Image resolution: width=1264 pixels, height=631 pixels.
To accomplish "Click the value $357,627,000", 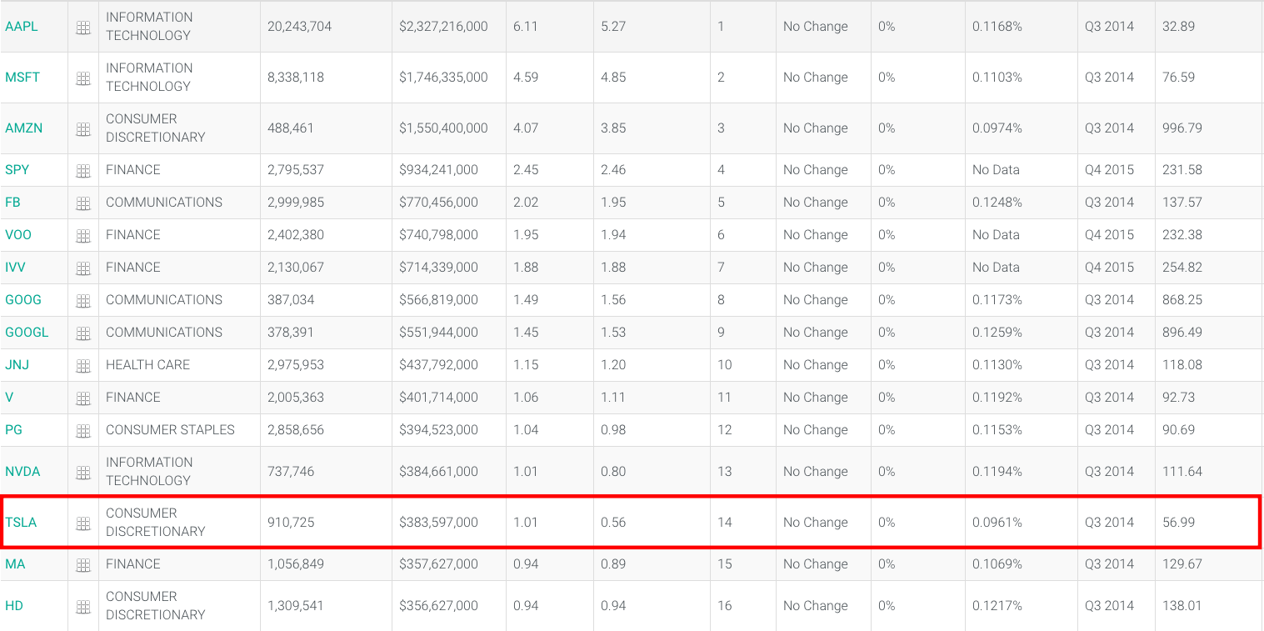I will point(438,564).
